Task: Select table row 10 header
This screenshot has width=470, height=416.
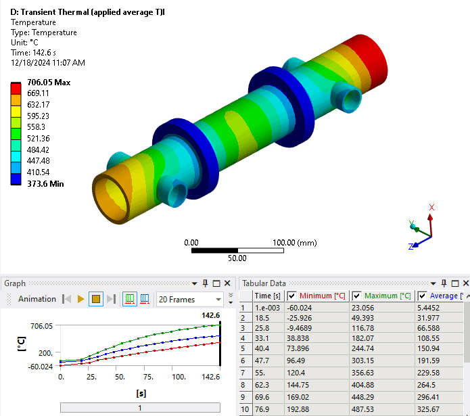Action: point(245,409)
